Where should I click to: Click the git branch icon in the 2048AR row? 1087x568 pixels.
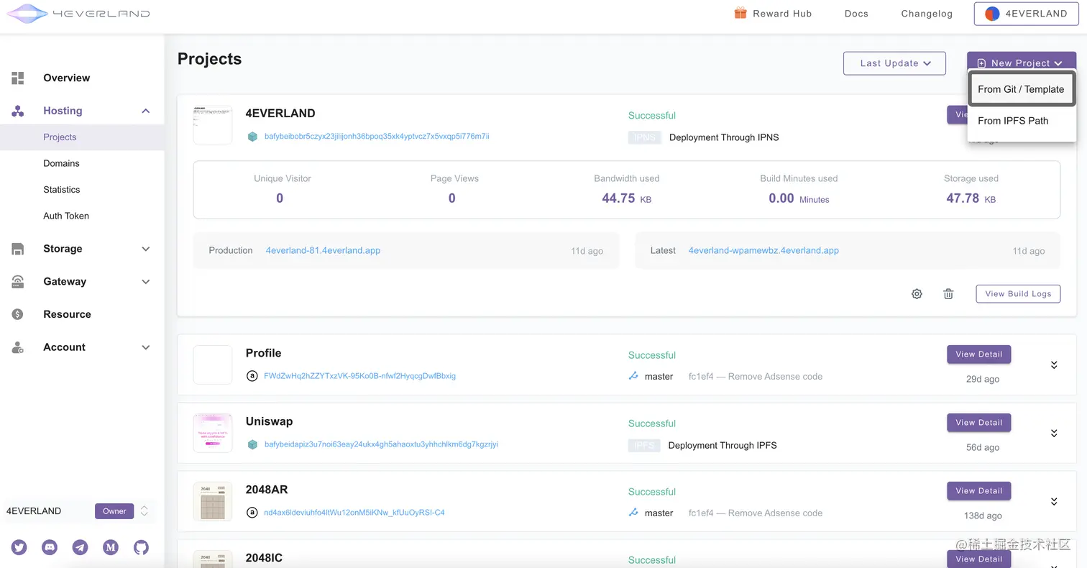point(633,513)
